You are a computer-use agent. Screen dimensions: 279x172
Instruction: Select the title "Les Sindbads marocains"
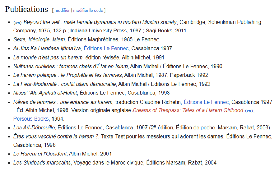pos(42,162)
